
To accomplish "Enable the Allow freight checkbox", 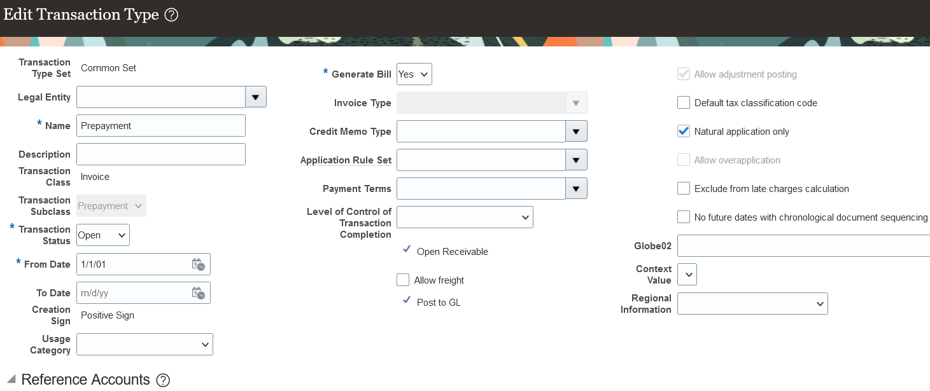I will click(x=403, y=280).
